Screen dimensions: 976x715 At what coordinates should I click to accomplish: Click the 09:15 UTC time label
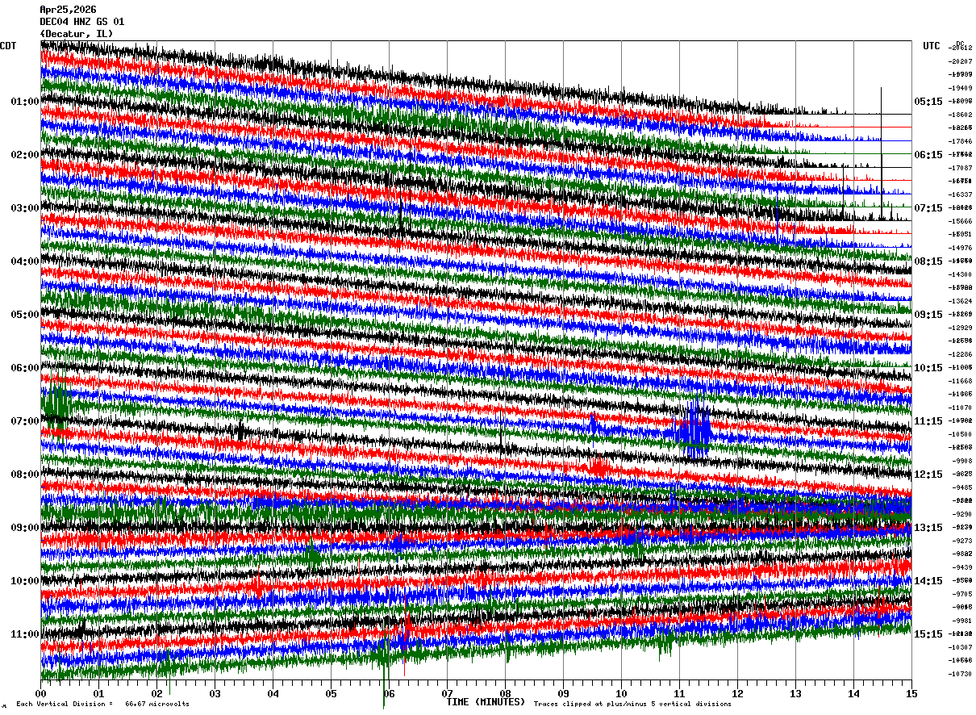(x=928, y=315)
